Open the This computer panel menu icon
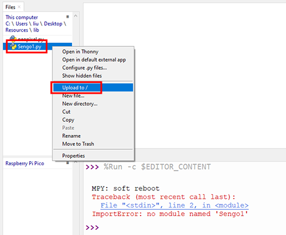Screen dimensions: 286x235 click(x=67, y=17)
